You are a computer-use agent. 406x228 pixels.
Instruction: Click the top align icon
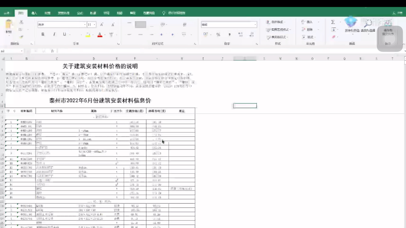pyautogui.click(x=129, y=23)
